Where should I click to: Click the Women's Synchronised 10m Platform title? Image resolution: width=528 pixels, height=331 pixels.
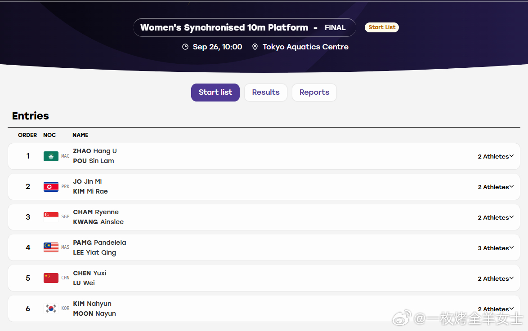click(224, 27)
